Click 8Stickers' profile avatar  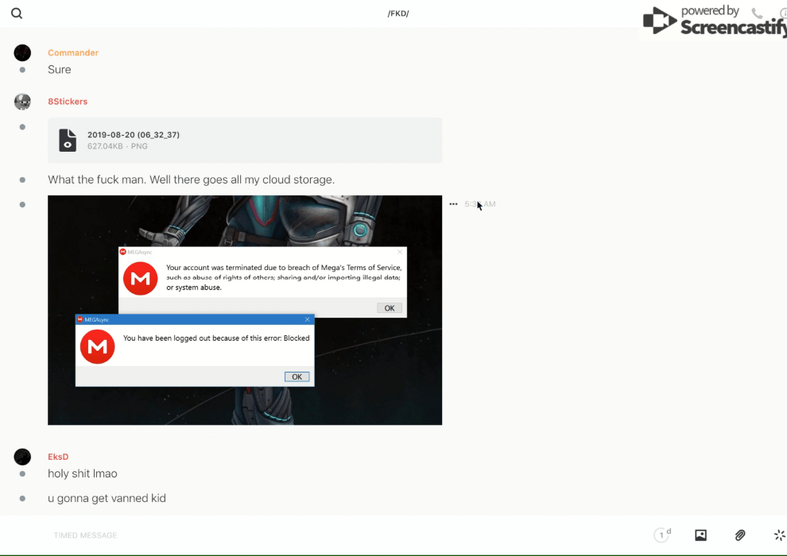[22, 102]
